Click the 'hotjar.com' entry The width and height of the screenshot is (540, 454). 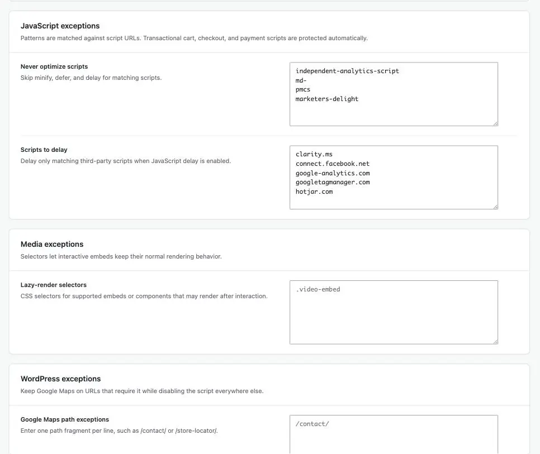click(x=314, y=192)
